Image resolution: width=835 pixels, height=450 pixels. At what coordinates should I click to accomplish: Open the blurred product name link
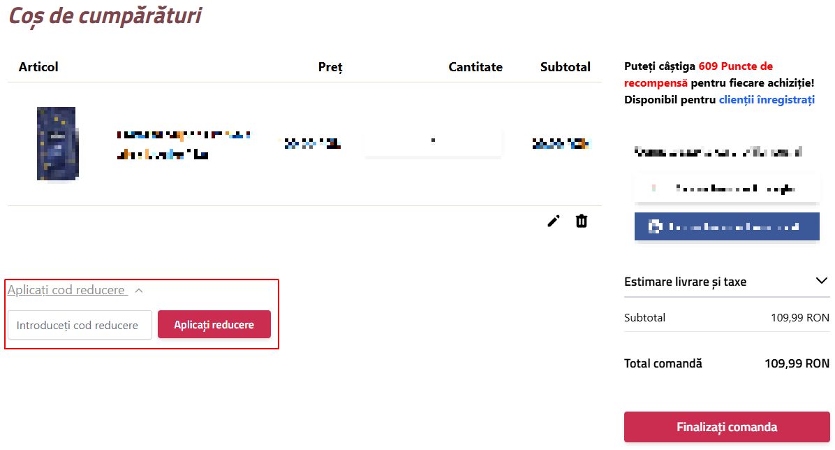point(184,145)
